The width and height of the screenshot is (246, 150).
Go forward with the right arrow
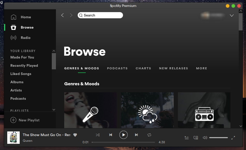[71, 15]
